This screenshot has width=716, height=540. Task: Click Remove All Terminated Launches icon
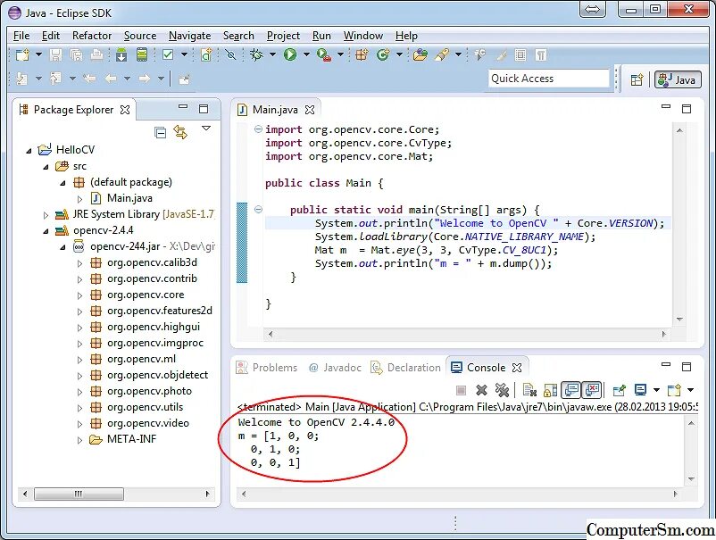pyautogui.click(x=502, y=390)
